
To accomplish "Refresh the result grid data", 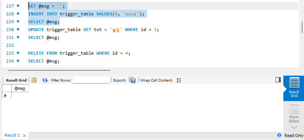I will pyautogui.click(x=45, y=80).
